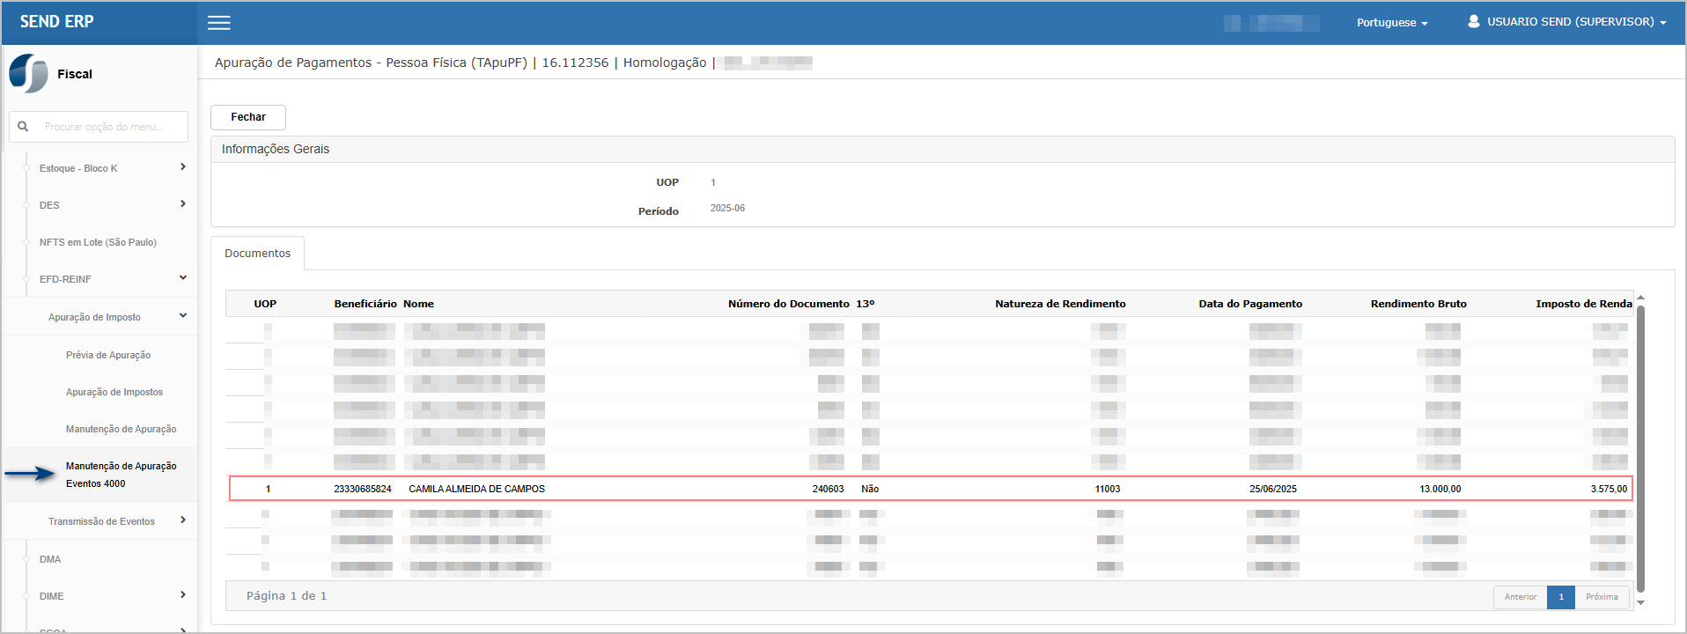Image resolution: width=1687 pixels, height=634 pixels.
Task: Click document number 240603
Action: coord(828,489)
